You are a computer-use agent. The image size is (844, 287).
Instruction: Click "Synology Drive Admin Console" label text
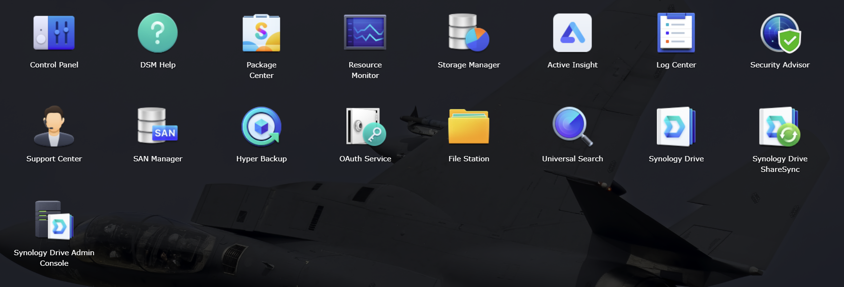pyautogui.click(x=54, y=258)
